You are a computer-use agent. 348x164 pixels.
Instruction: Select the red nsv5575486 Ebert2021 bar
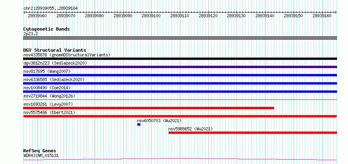pyautogui.click(x=180, y=116)
